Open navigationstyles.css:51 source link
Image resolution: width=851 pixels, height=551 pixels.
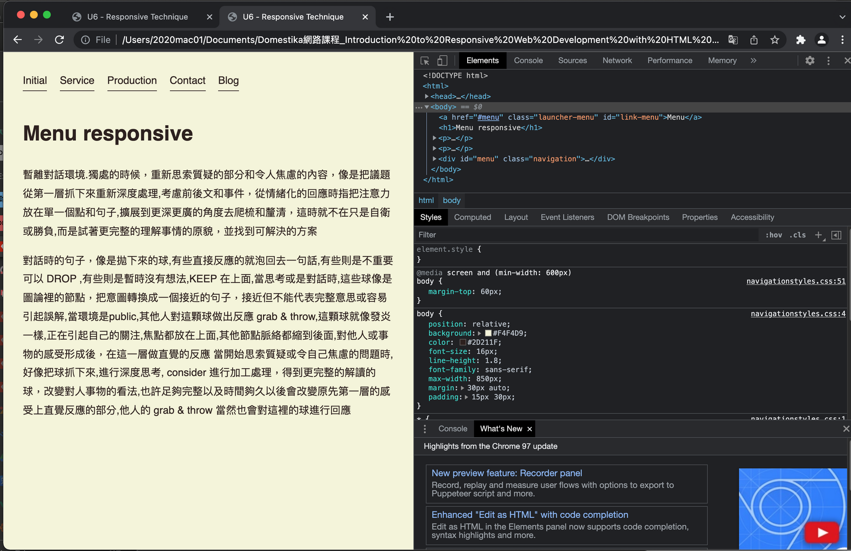click(x=796, y=281)
